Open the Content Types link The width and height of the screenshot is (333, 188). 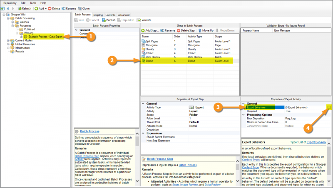coord(251,160)
